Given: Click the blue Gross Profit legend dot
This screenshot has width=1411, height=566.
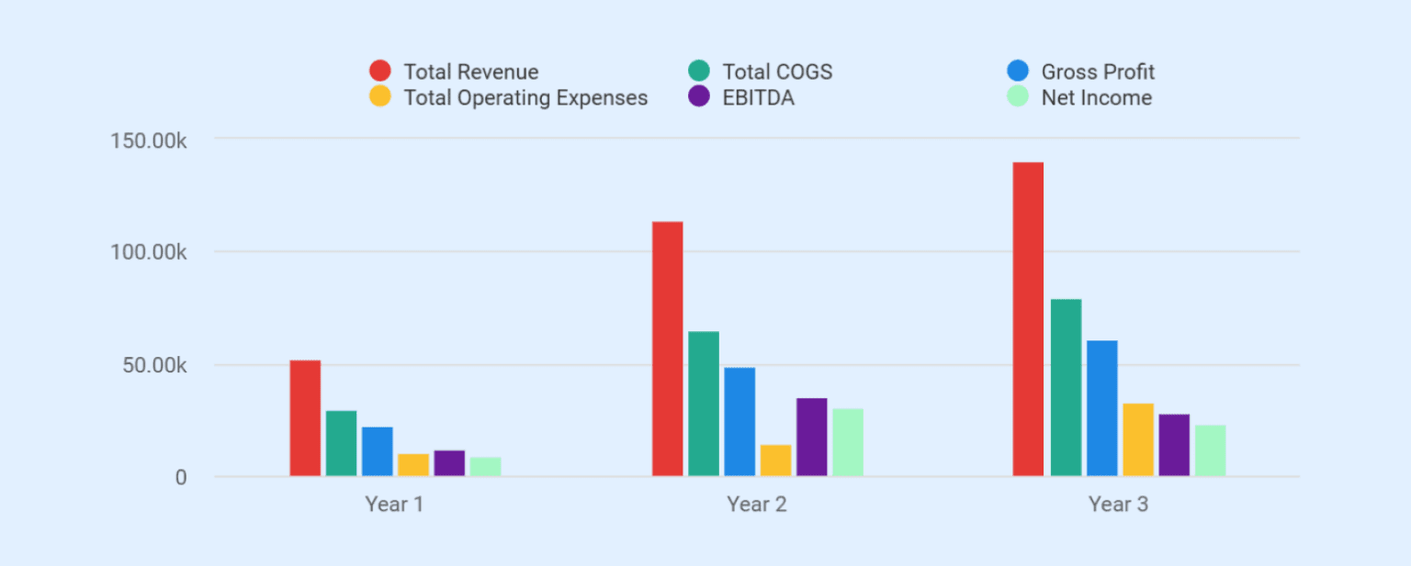Looking at the screenshot, I should coord(1018,71).
